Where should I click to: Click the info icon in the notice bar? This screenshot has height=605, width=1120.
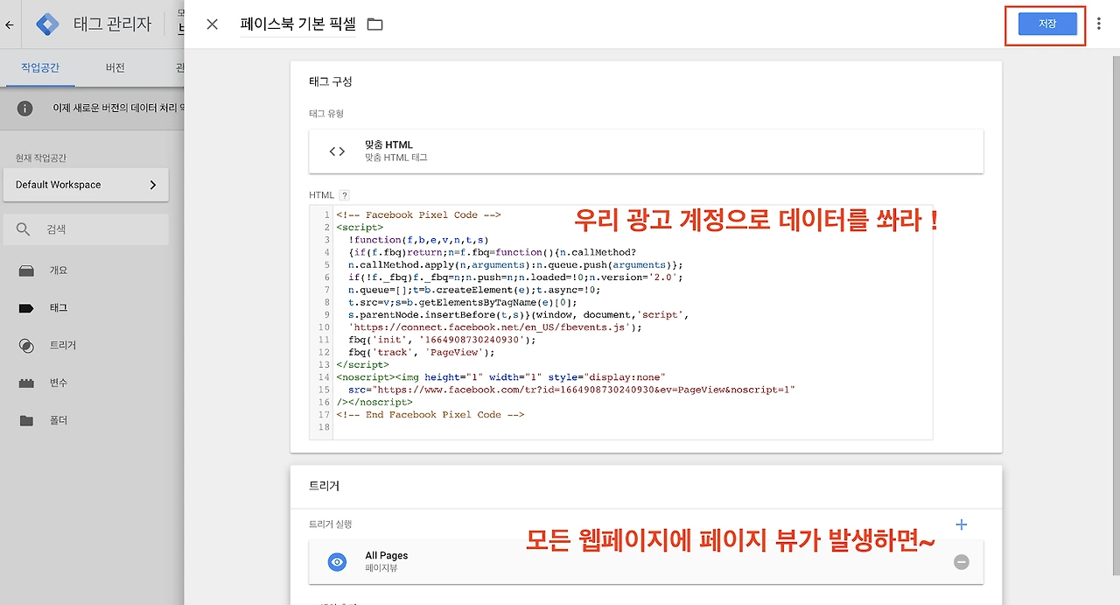coord(25,109)
